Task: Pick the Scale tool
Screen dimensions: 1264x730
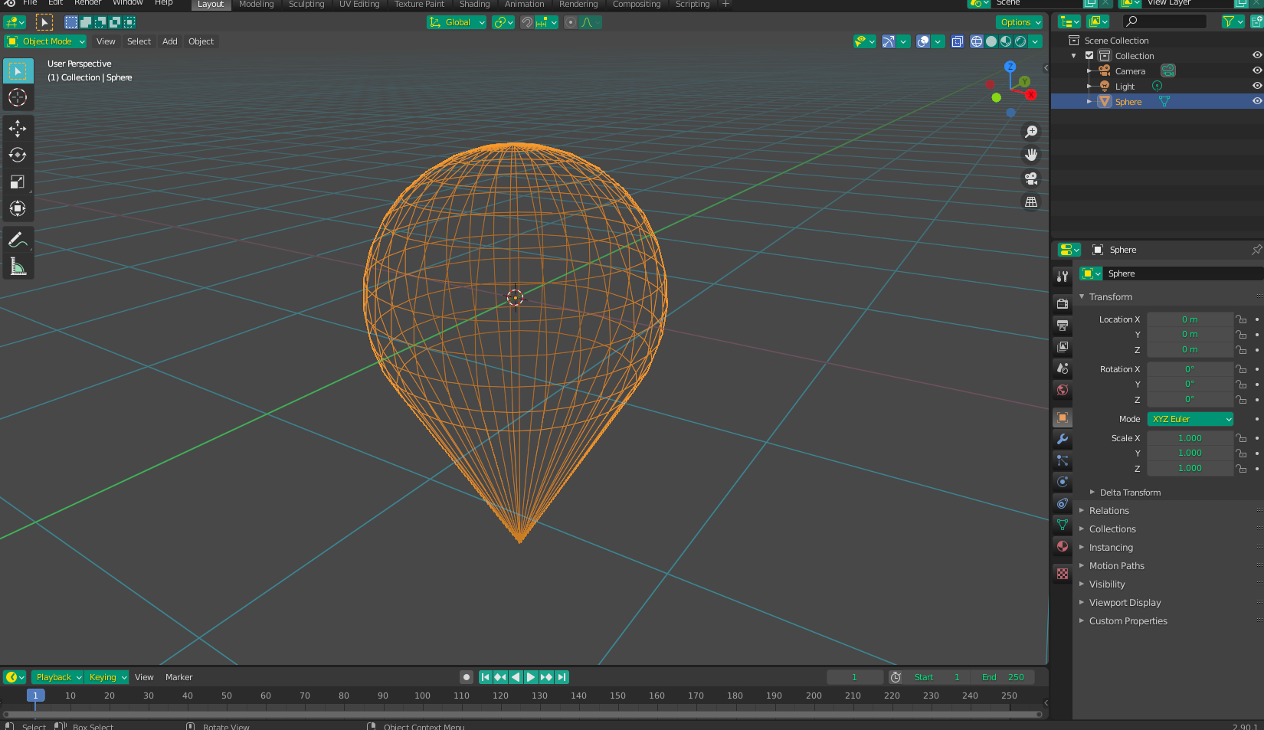Action: tap(18, 182)
